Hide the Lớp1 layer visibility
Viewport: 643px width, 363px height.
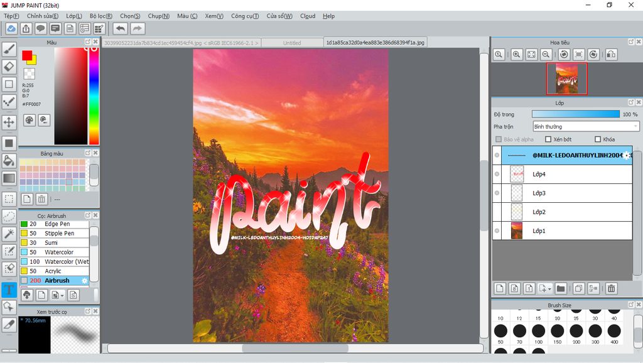497,231
